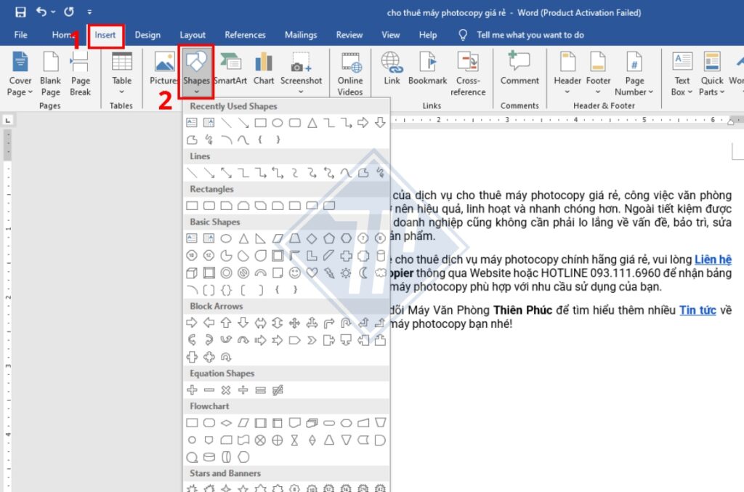Insert a Table into the document
This screenshot has width=744, height=492.
pos(121,70)
